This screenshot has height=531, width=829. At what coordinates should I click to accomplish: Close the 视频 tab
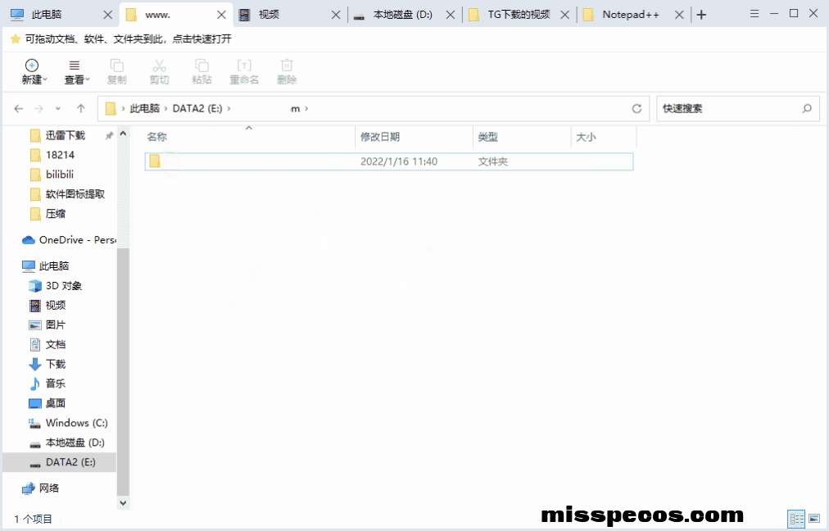[336, 15]
